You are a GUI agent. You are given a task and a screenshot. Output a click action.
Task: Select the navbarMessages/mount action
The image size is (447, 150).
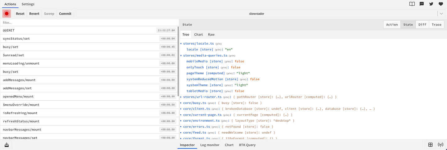tap(89, 130)
